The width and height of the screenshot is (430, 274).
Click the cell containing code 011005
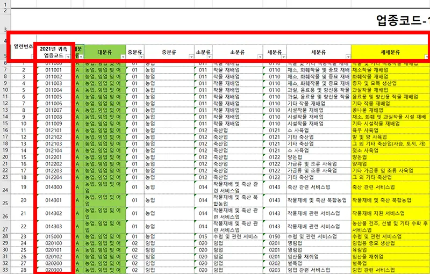click(53, 97)
